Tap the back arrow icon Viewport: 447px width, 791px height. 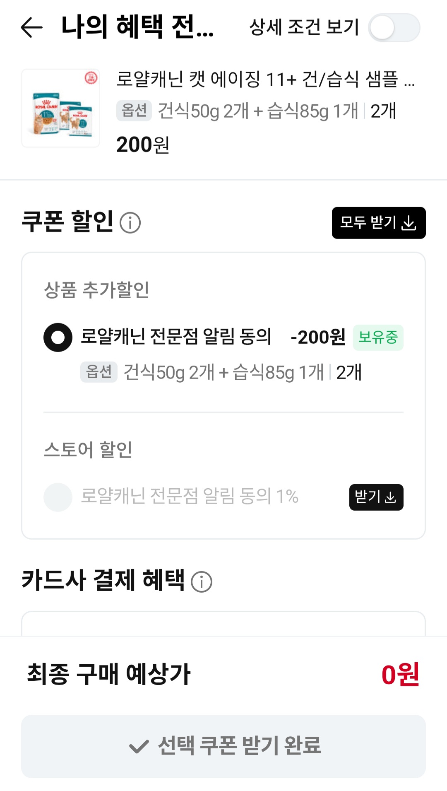[x=31, y=28]
